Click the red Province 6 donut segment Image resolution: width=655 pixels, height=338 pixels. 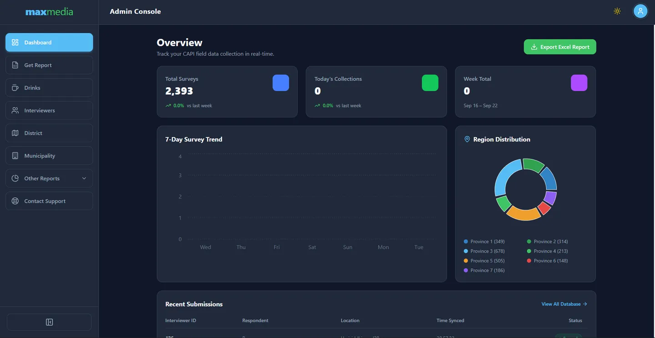pyautogui.click(x=544, y=208)
